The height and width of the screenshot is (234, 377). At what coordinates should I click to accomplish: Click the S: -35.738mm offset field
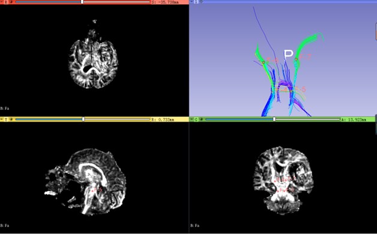[x=165, y=2]
